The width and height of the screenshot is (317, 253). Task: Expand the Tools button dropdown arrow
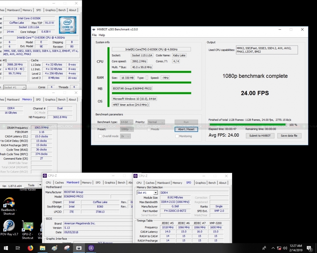[x=40, y=185]
